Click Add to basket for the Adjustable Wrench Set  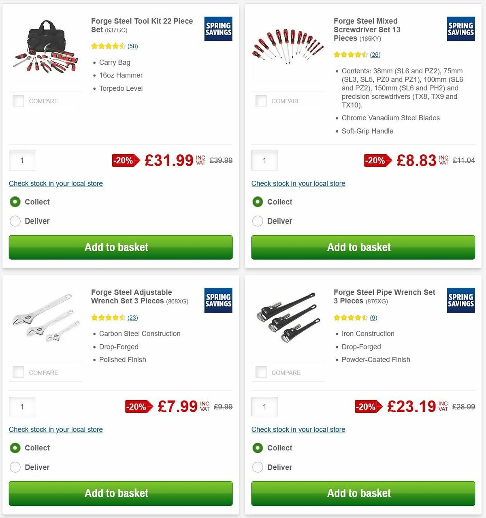[116, 493]
